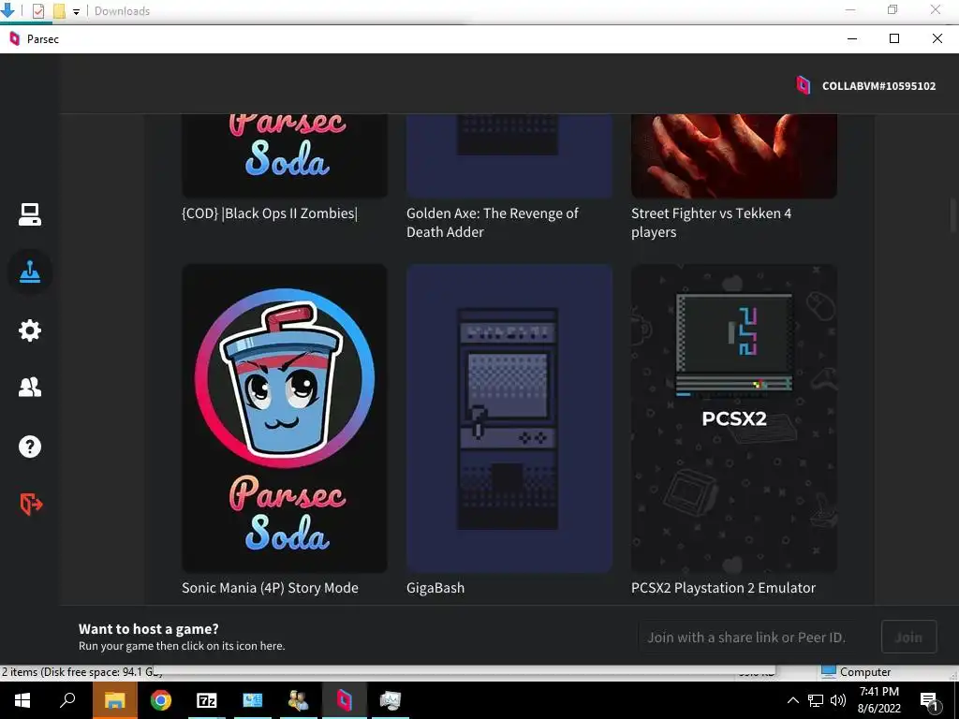Click the 'PCSX2 Playstation 2 Emulator' title
The height and width of the screenshot is (719, 959).
click(x=724, y=588)
